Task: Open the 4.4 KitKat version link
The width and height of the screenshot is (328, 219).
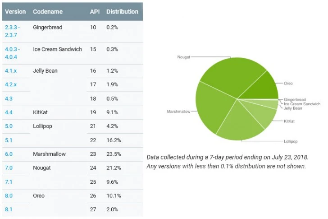Action: (9, 112)
